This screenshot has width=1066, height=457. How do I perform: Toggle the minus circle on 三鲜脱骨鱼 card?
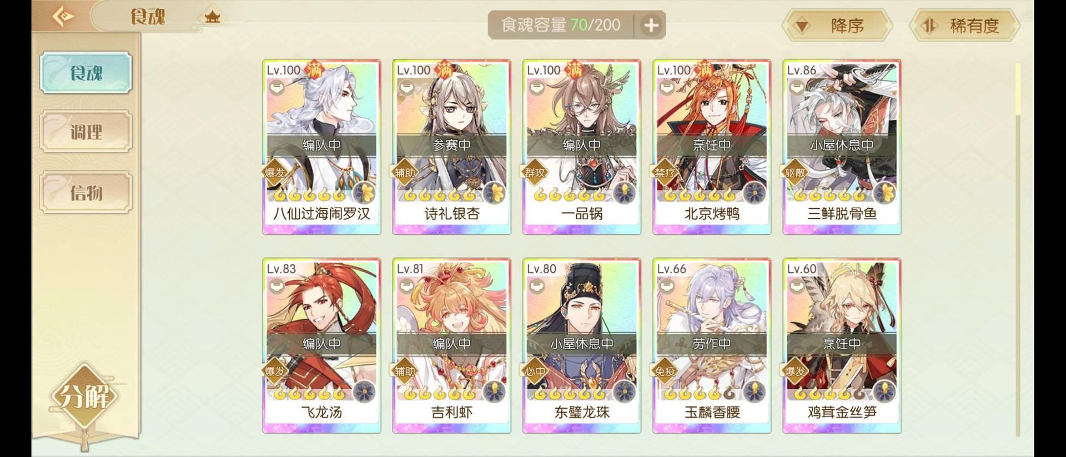tap(796, 87)
